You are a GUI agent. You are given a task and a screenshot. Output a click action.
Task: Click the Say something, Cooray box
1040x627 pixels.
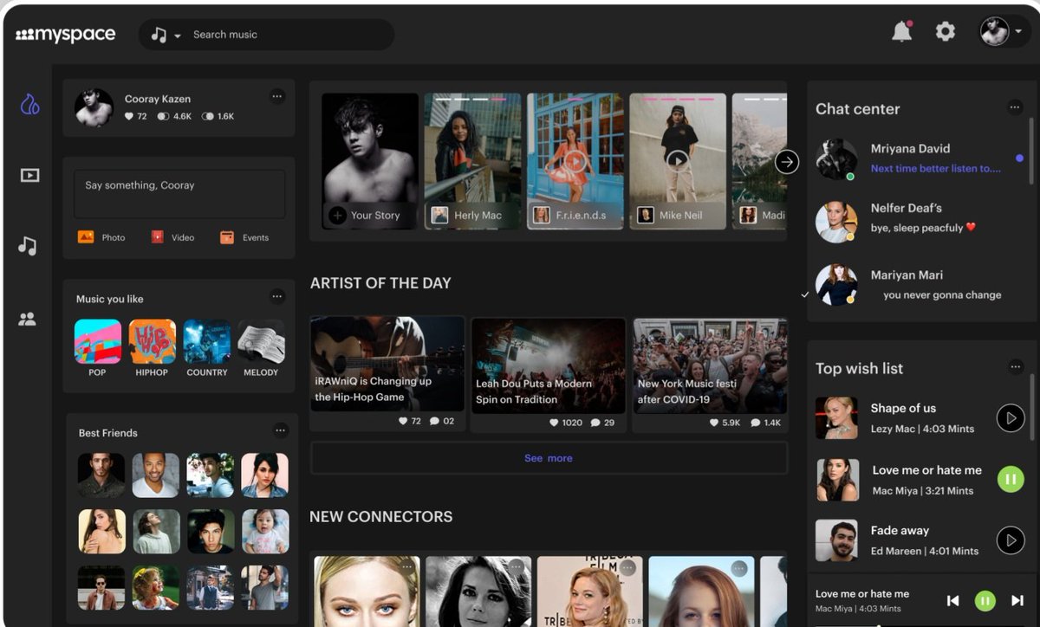(179, 194)
